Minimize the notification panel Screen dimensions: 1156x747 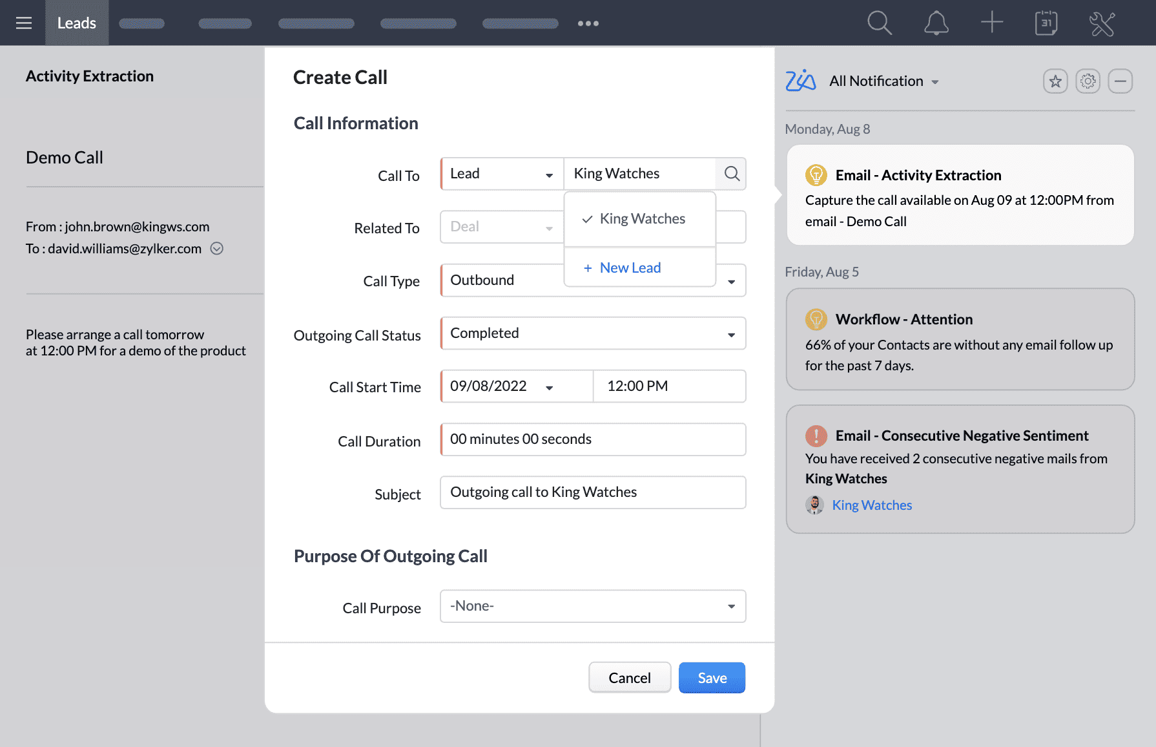(1120, 81)
